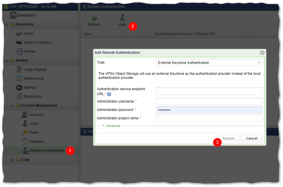Click the Virtual Controllers icon

(19, 42)
